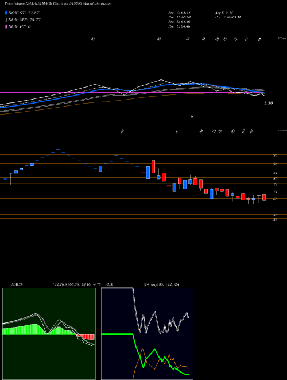Click the 84 price axis label
The height and width of the screenshot is (380, 287).
coord(275,173)
